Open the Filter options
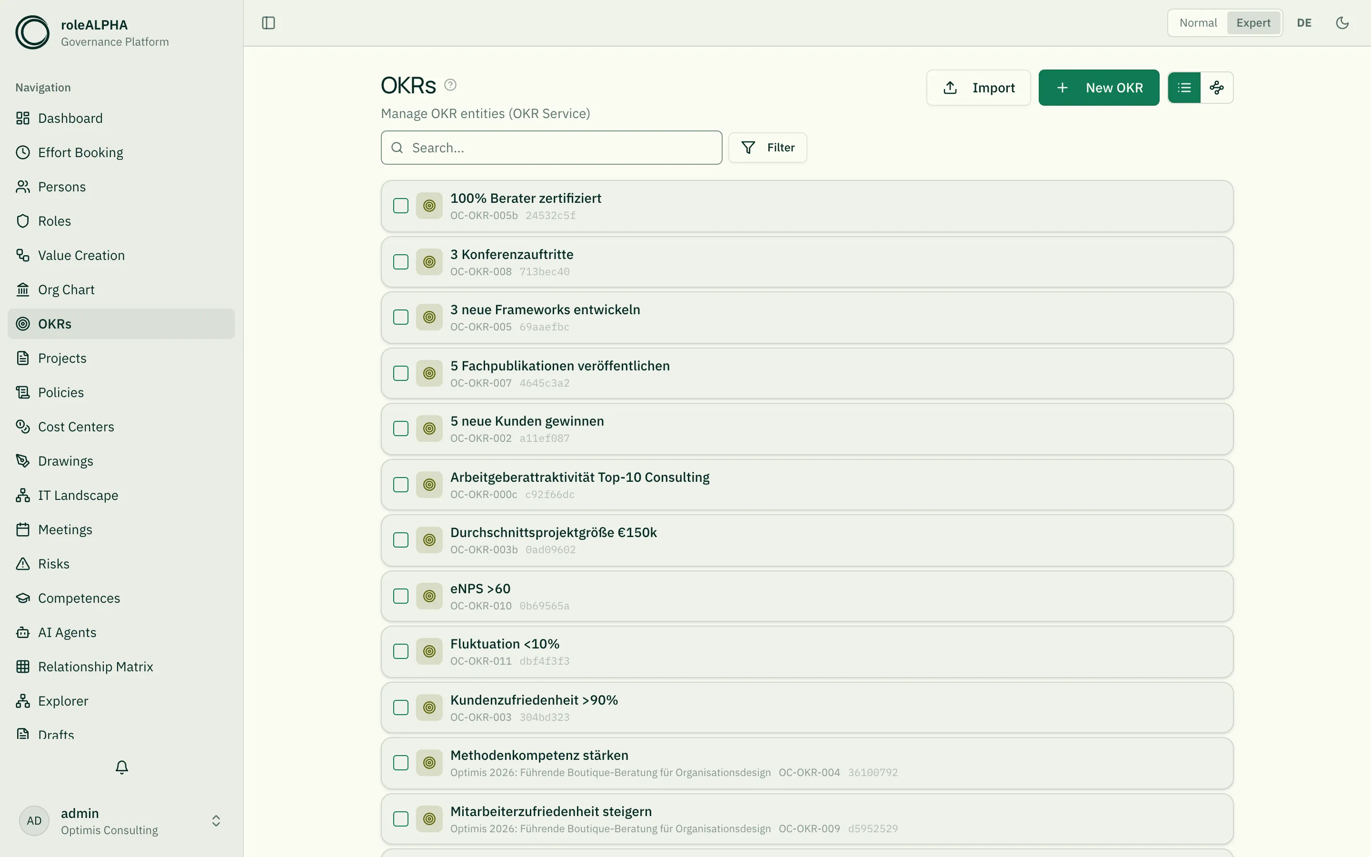This screenshot has height=857, width=1371. pyautogui.click(x=768, y=148)
